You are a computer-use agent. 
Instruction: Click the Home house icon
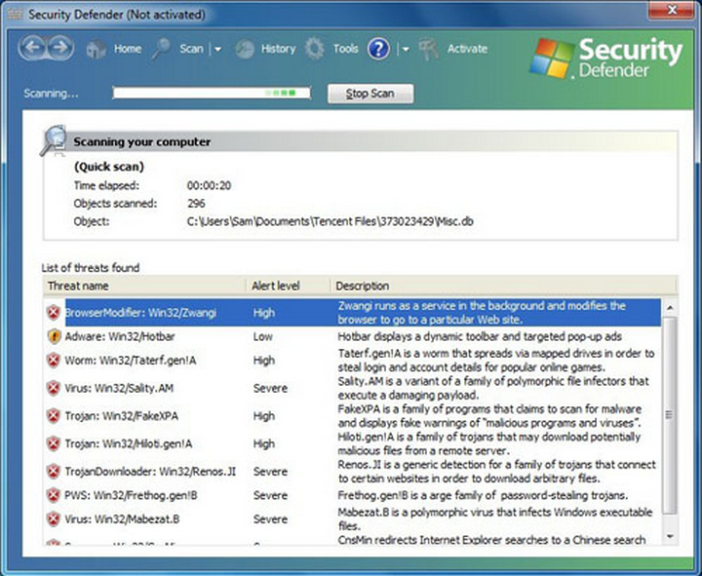(x=96, y=49)
